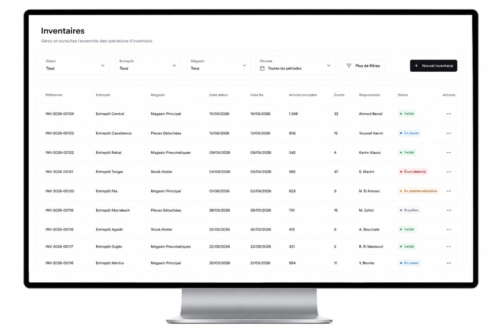500x333 pixels.
Task: Click the Plus de filtres button
Action: (363, 66)
